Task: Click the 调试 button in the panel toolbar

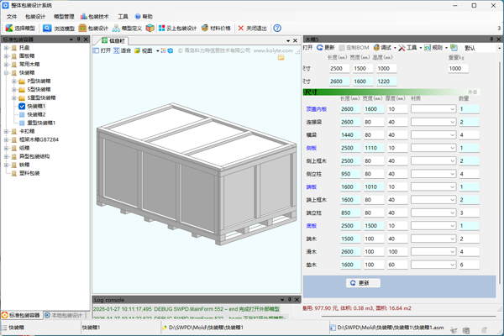Action: point(384,48)
